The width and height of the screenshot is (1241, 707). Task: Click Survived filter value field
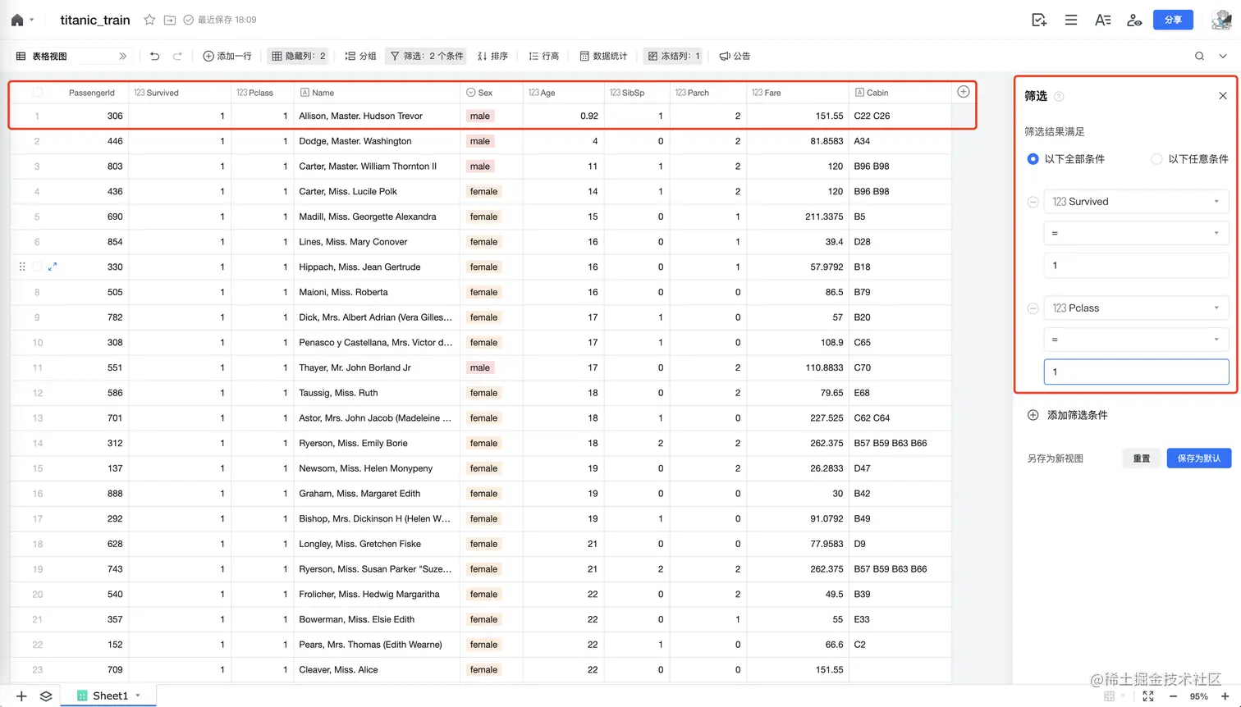[1136, 265]
